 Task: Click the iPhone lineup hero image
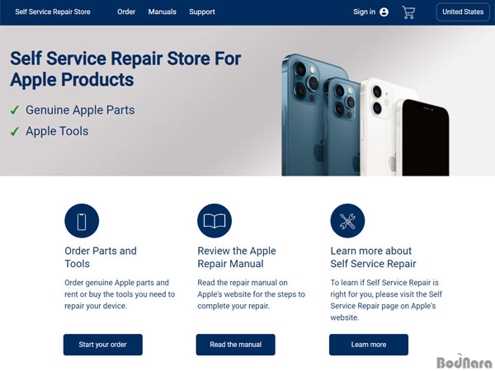coord(365,115)
